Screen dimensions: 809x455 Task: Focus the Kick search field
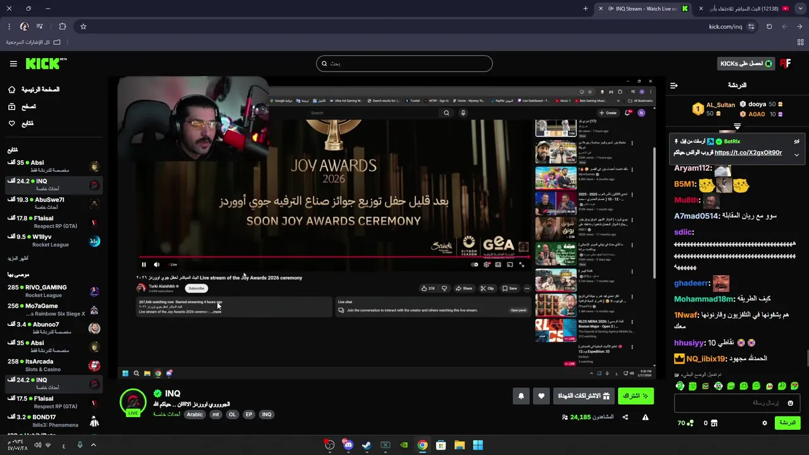pyautogui.click(x=404, y=63)
